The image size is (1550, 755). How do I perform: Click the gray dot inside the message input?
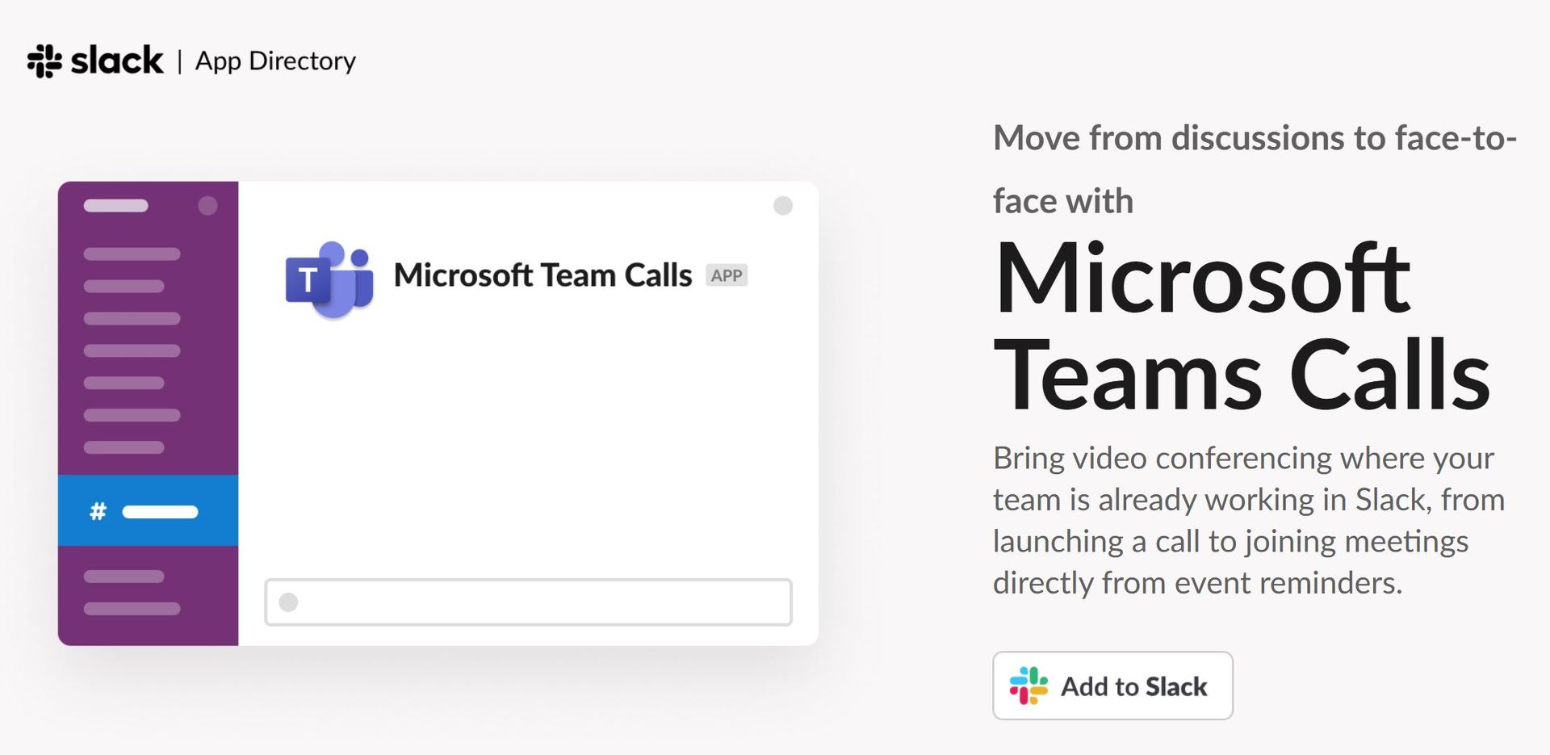(288, 602)
